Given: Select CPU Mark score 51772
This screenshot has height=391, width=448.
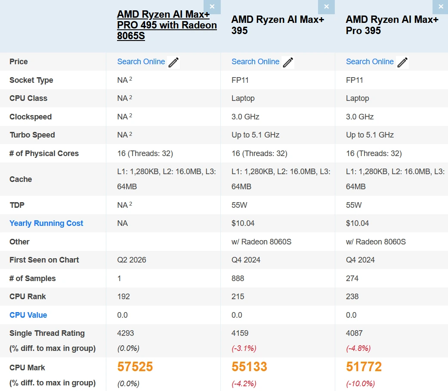Looking at the screenshot, I should click(364, 367).
